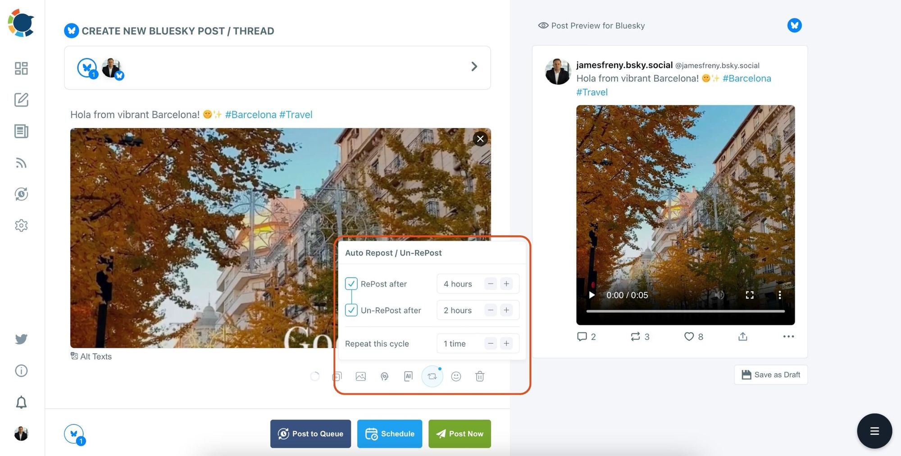Play the preview video

pyautogui.click(x=592, y=295)
